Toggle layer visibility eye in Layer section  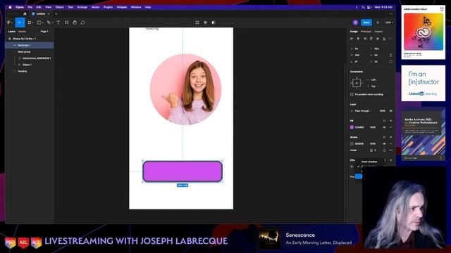390,111
